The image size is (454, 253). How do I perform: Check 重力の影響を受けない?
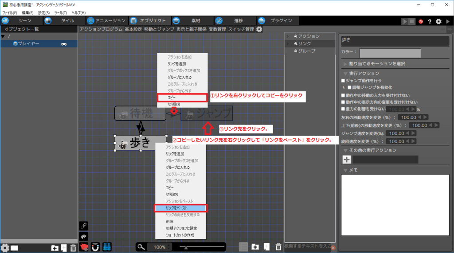(343, 109)
